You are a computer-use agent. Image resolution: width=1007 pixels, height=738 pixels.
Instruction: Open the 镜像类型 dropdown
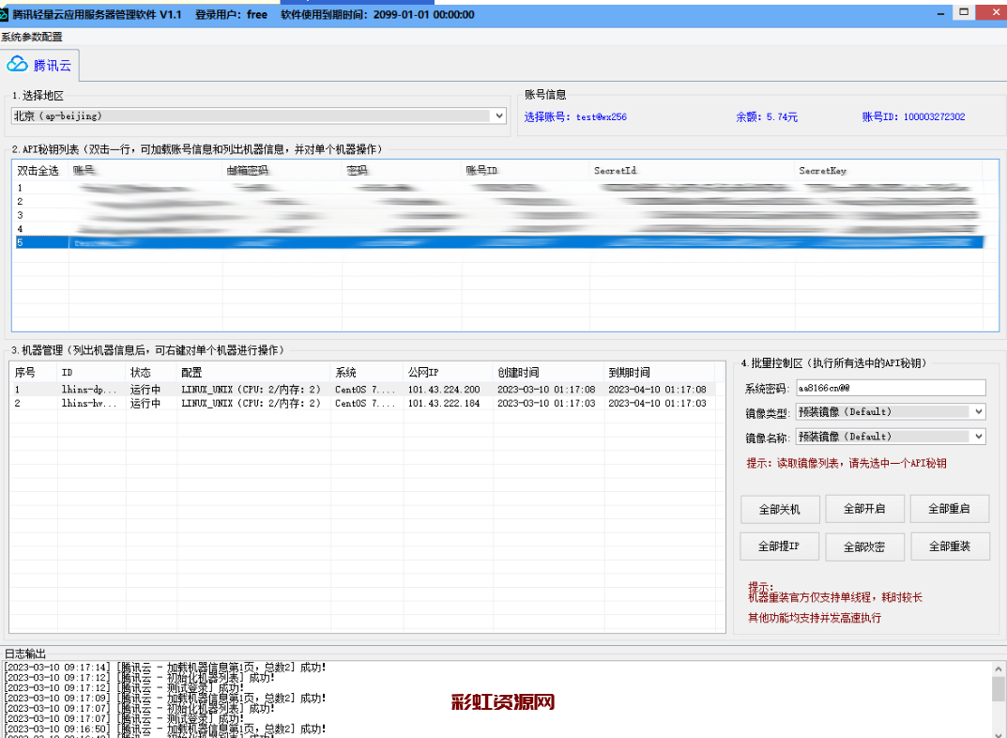(x=979, y=411)
